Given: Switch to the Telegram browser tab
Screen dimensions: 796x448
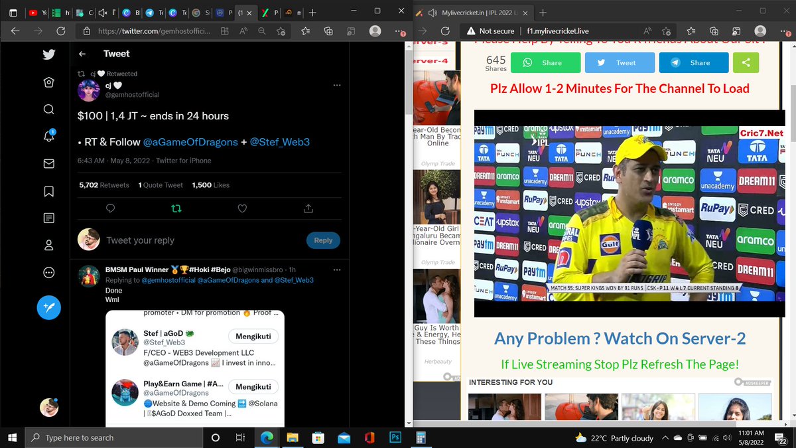Looking at the screenshot, I should pyautogui.click(x=154, y=13).
